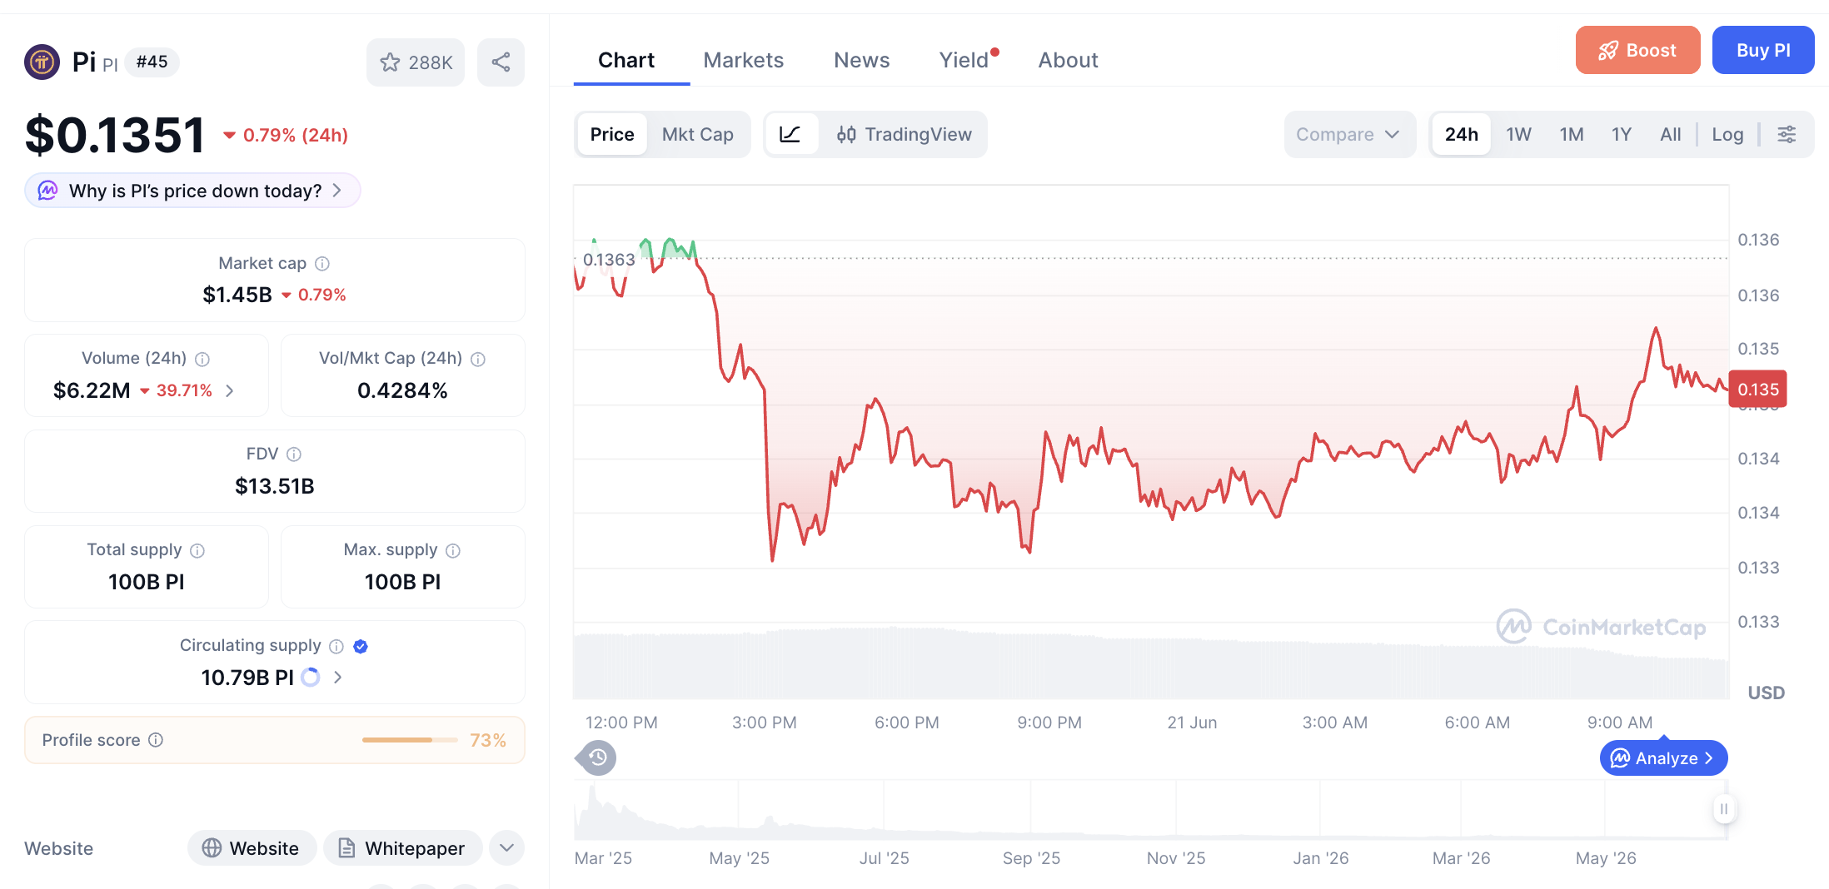This screenshot has width=1829, height=889.
Task: Expand Volume (24h) details chevron
Action: tap(230, 390)
